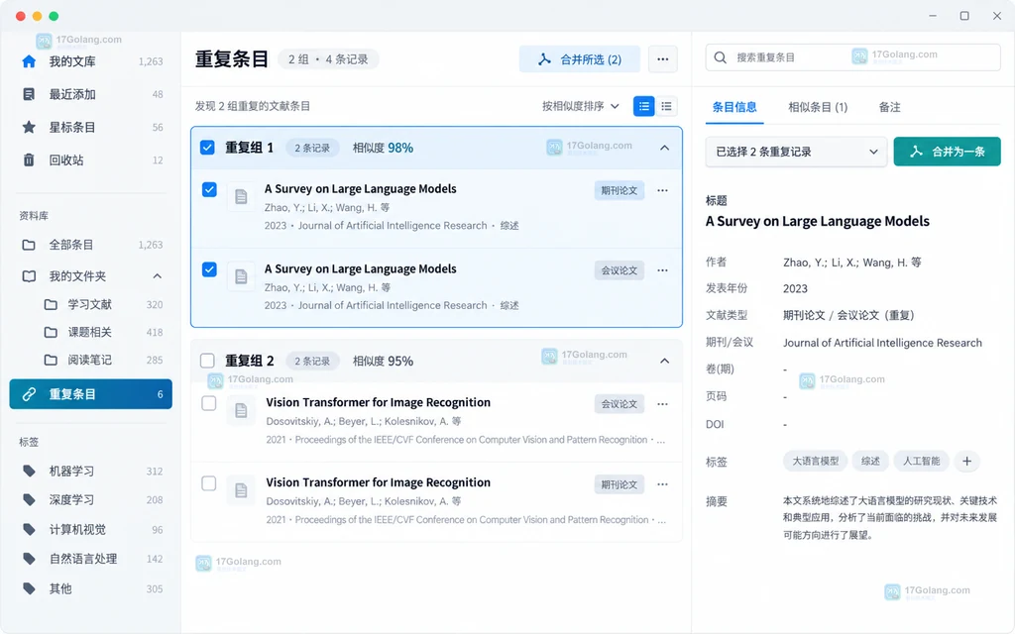This screenshot has height=634, width=1015.
Task: Switch to compact list view
Action: [666, 106]
